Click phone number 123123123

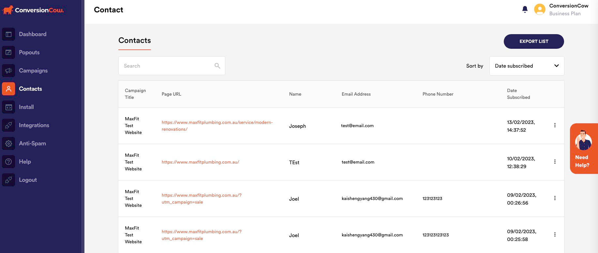point(432,198)
